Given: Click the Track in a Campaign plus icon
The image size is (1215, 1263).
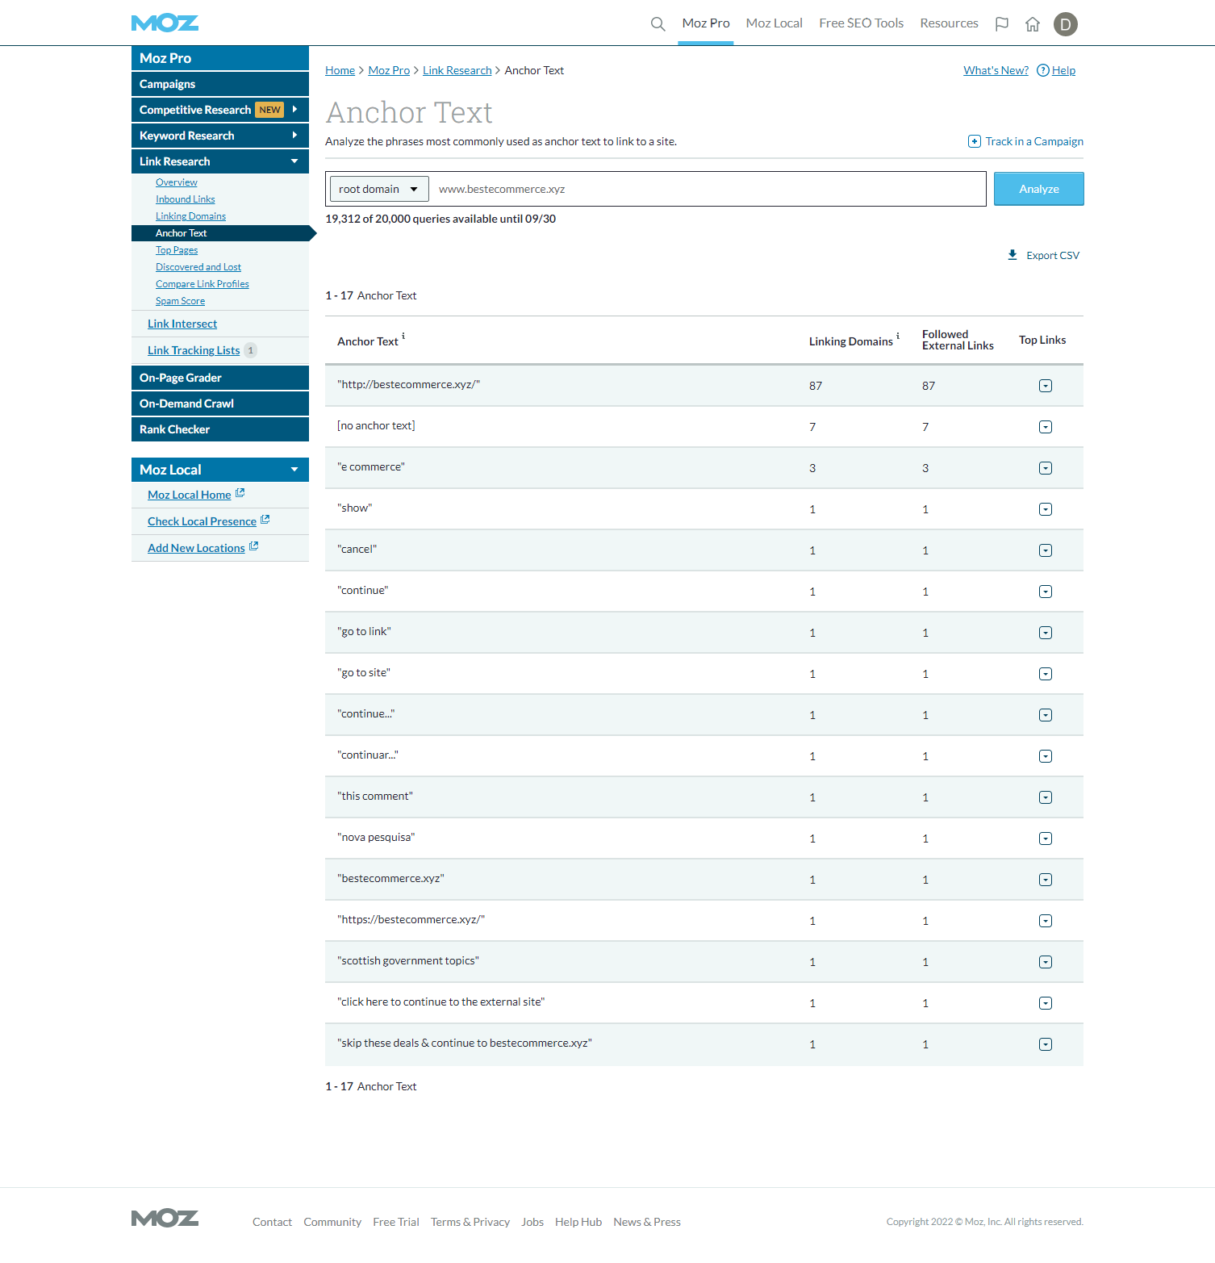Looking at the screenshot, I should pos(975,141).
